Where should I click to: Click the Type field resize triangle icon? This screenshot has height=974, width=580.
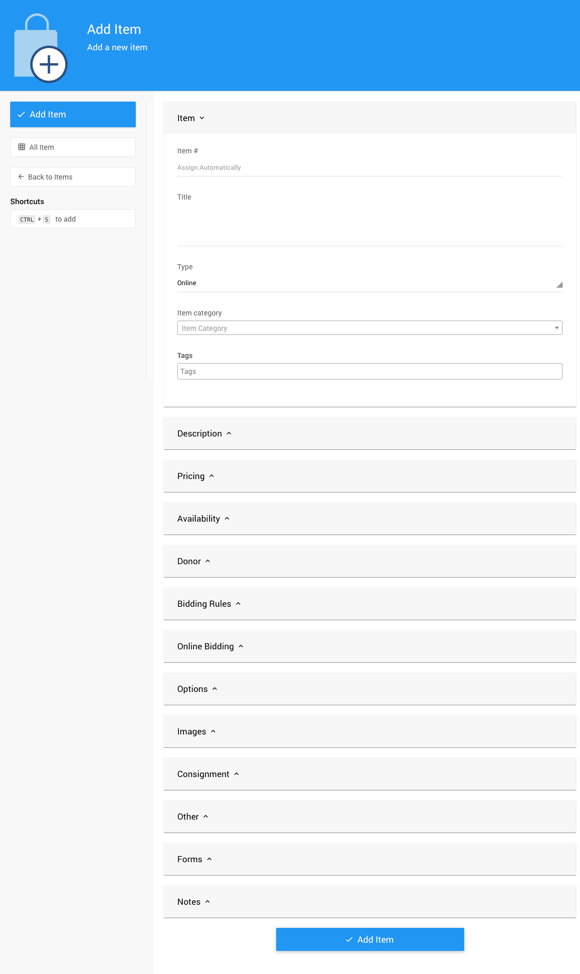559,285
